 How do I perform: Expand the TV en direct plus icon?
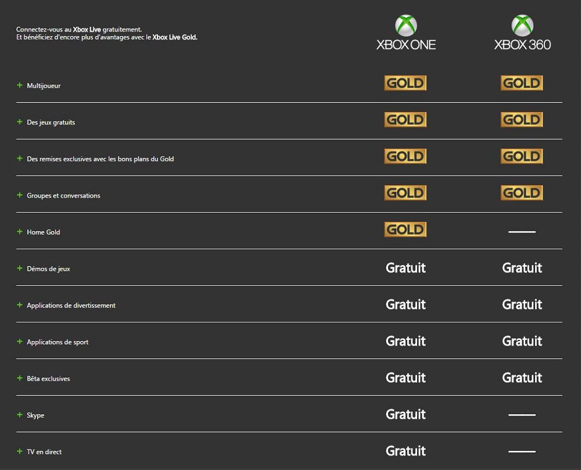coord(20,451)
